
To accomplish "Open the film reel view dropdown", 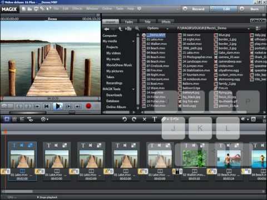I will pos(44,119).
